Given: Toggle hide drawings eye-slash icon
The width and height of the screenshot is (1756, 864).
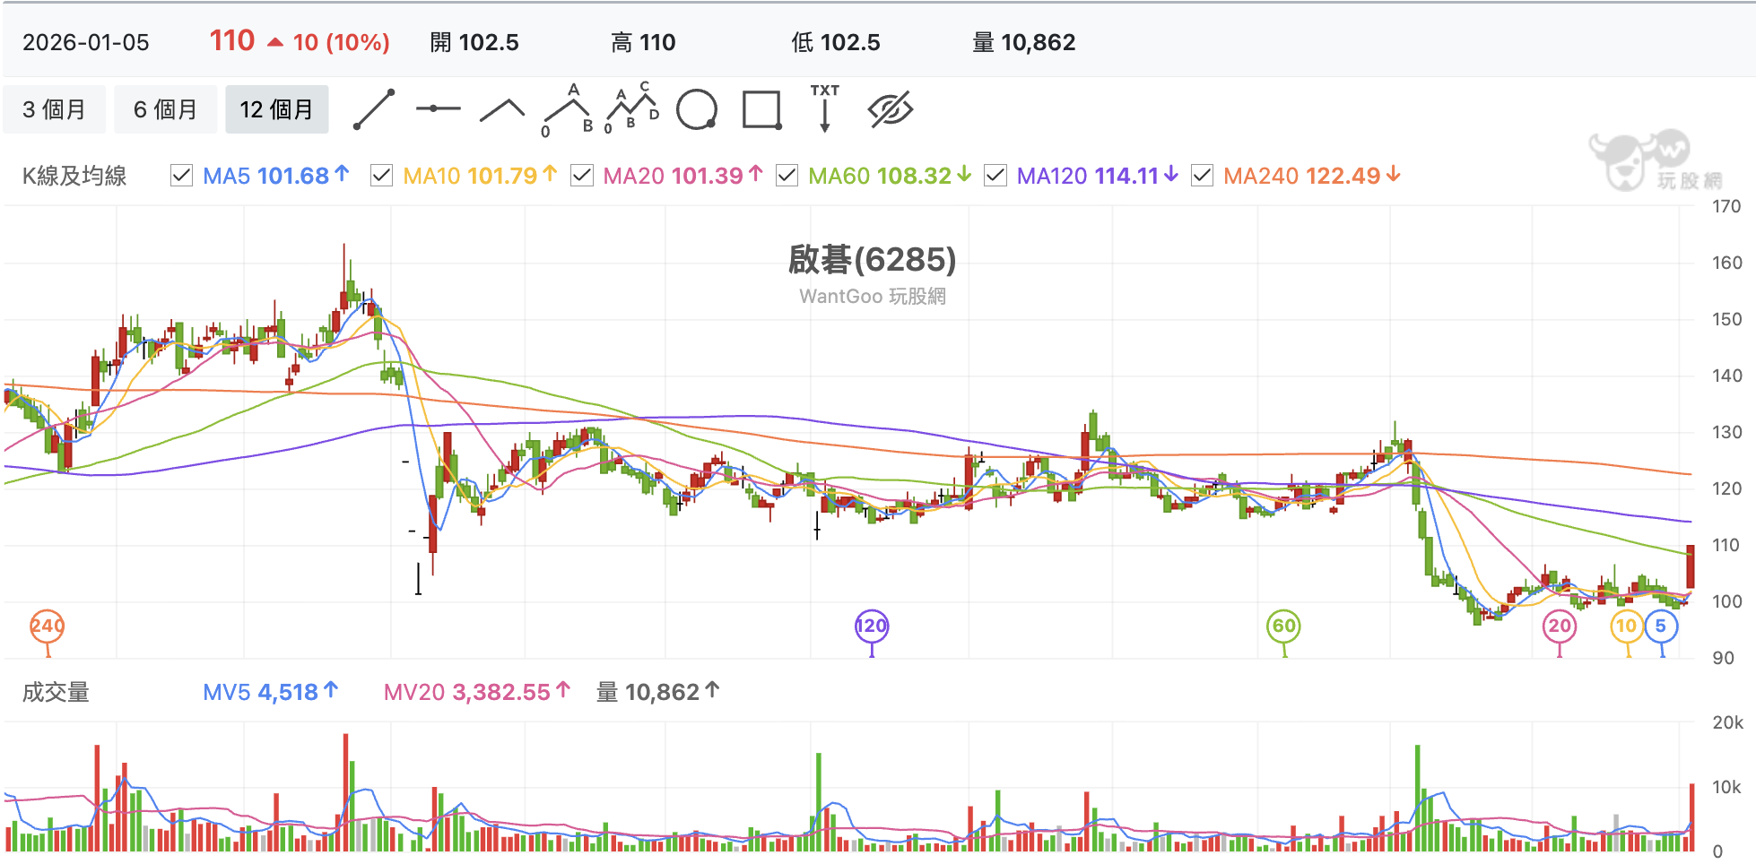Looking at the screenshot, I should 890,109.
